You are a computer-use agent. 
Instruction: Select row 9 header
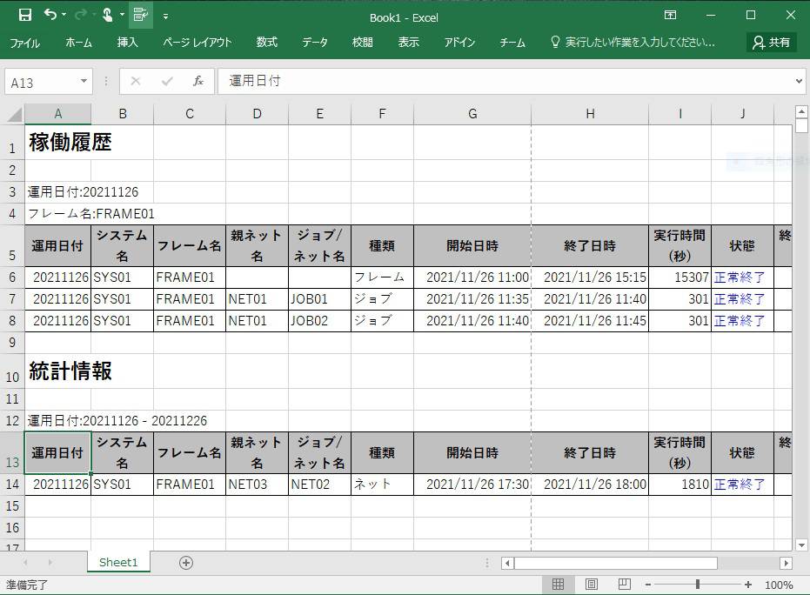[x=12, y=343]
